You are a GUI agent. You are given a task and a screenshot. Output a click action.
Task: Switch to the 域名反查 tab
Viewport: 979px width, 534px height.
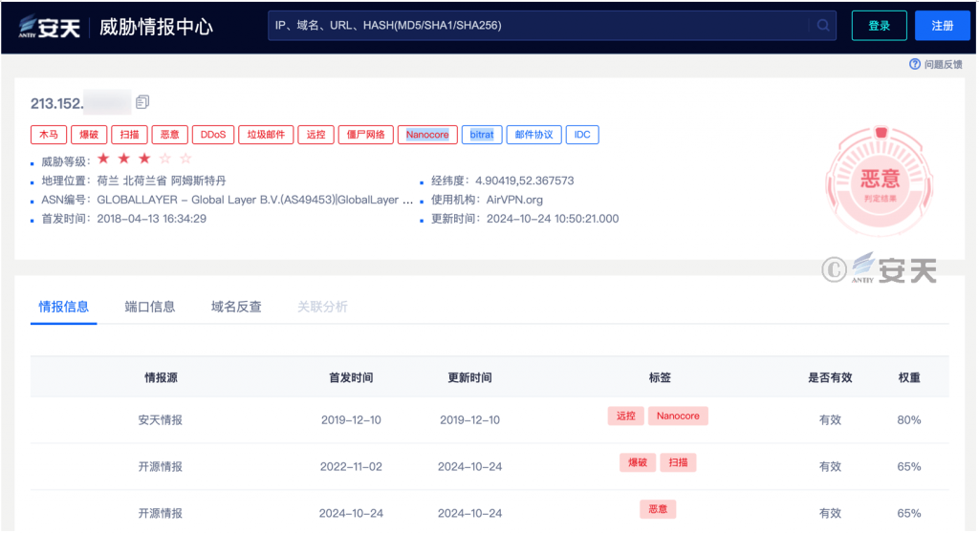[x=236, y=307]
